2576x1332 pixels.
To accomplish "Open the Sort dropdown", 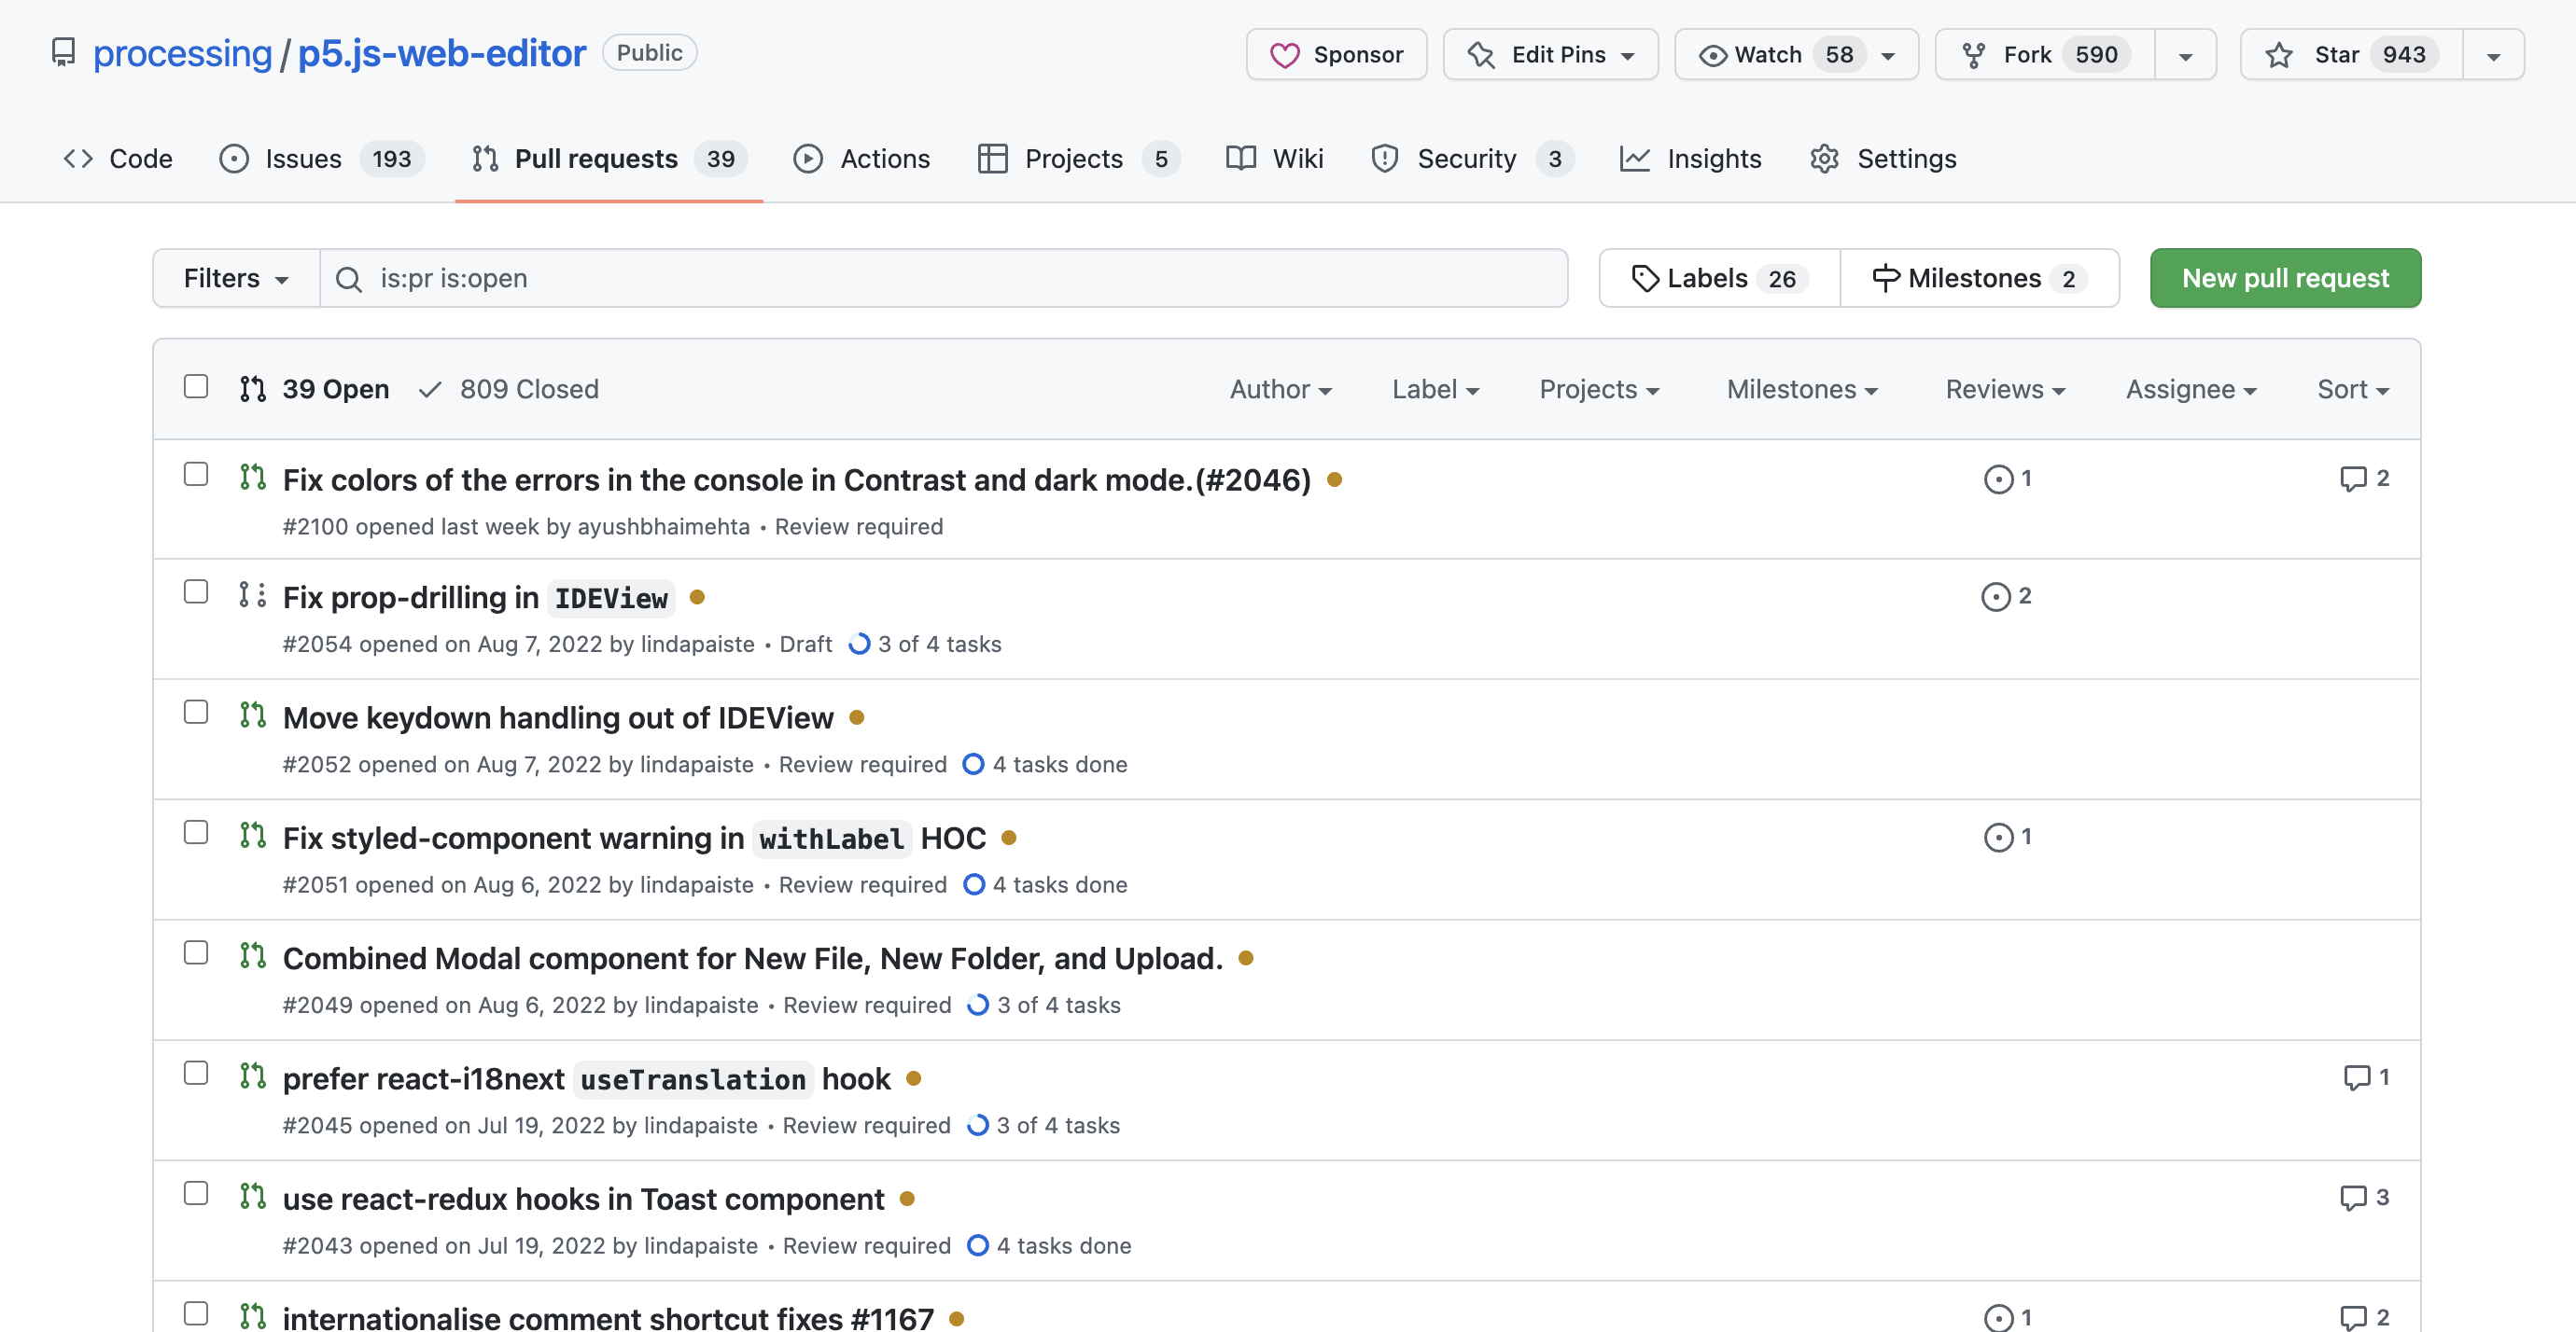I will pyautogui.click(x=2353, y=390).
